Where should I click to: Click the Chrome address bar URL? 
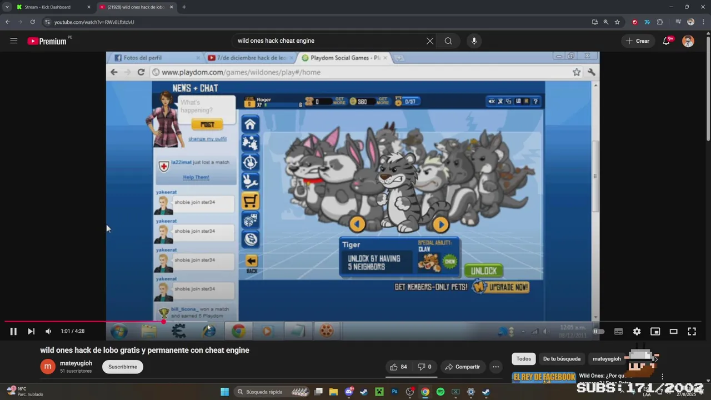tap(94, 22)
